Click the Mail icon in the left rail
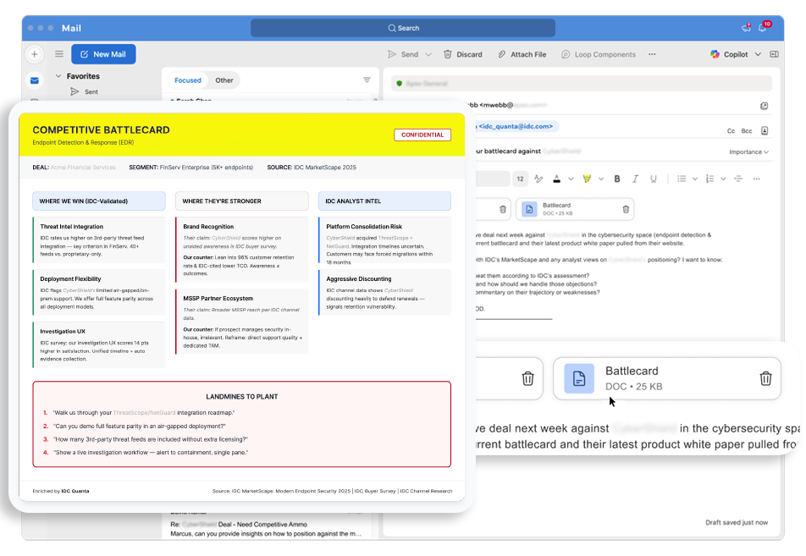Viewport: 806px width, 556px height. point(35,80)
